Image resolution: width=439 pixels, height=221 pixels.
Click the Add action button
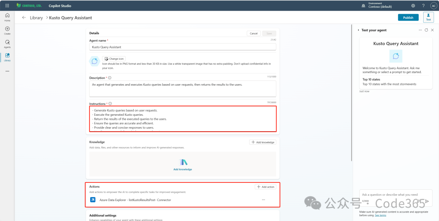coord(265,187)
